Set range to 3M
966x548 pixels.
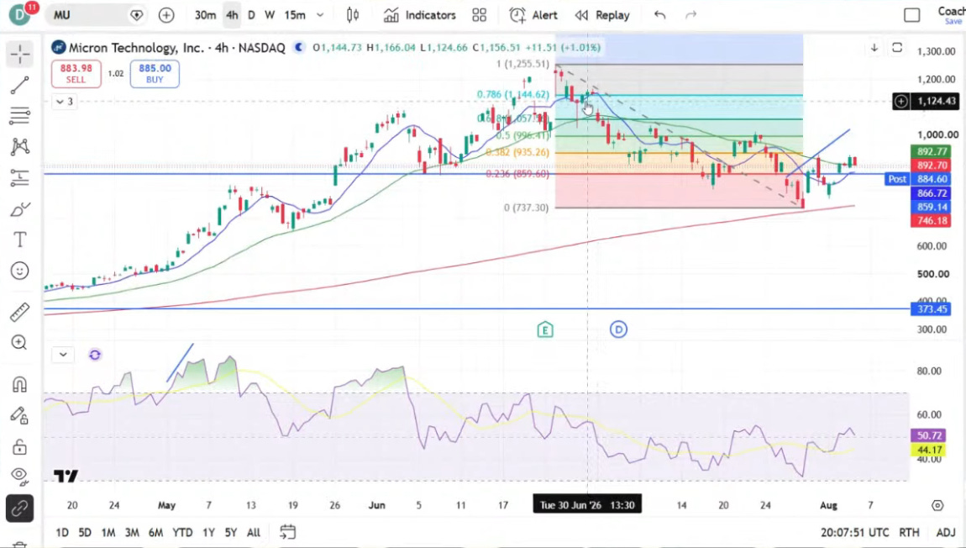tap(132, 532)
